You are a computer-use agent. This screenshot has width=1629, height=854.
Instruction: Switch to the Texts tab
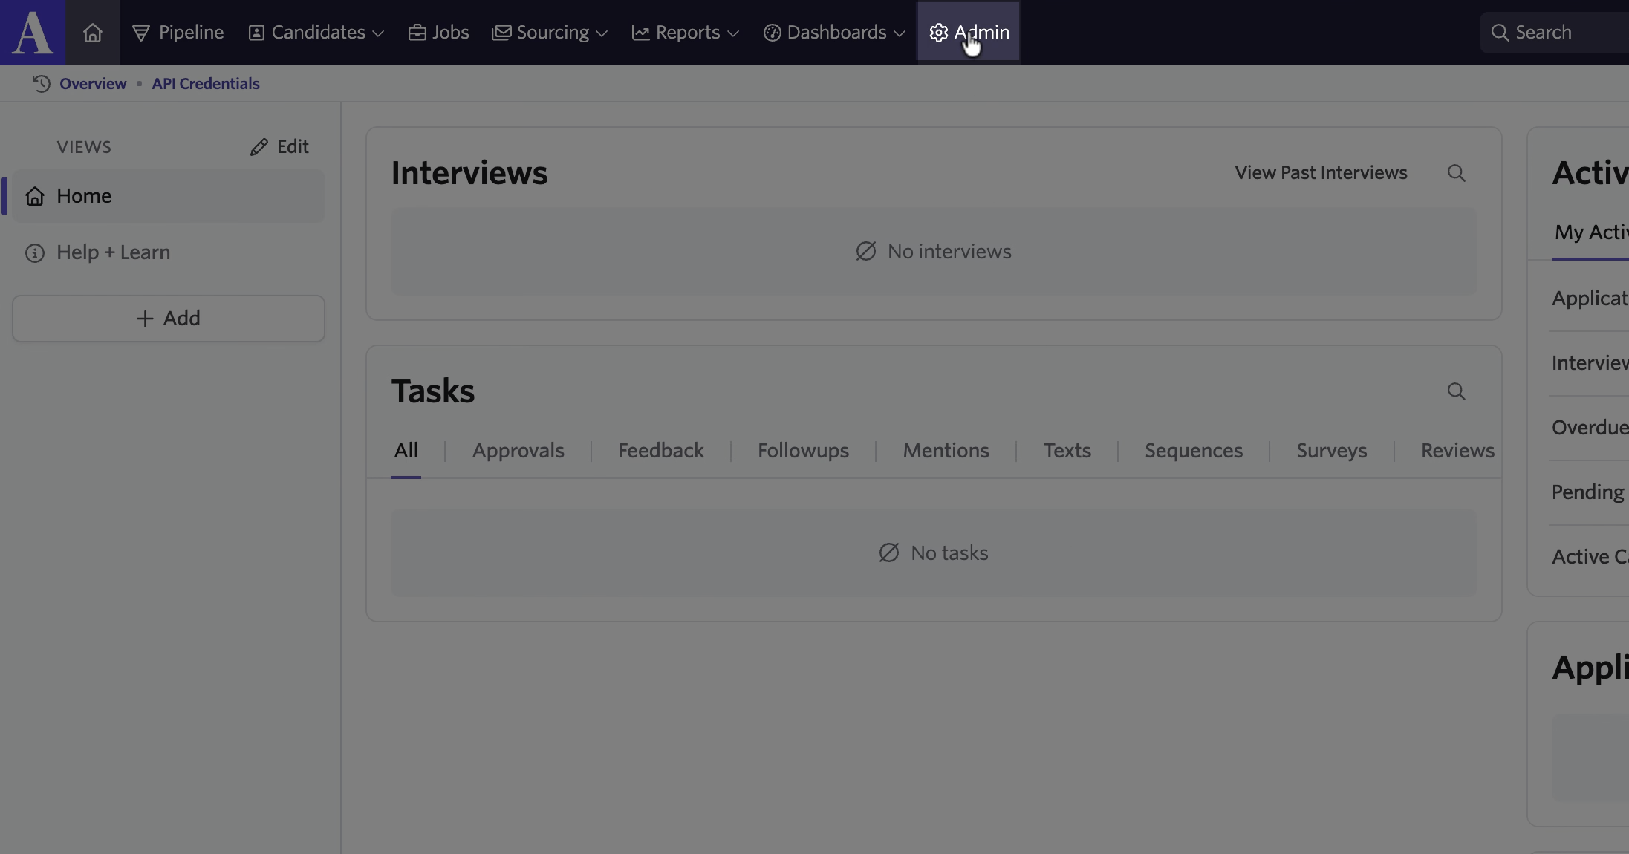coord(1067,451)
